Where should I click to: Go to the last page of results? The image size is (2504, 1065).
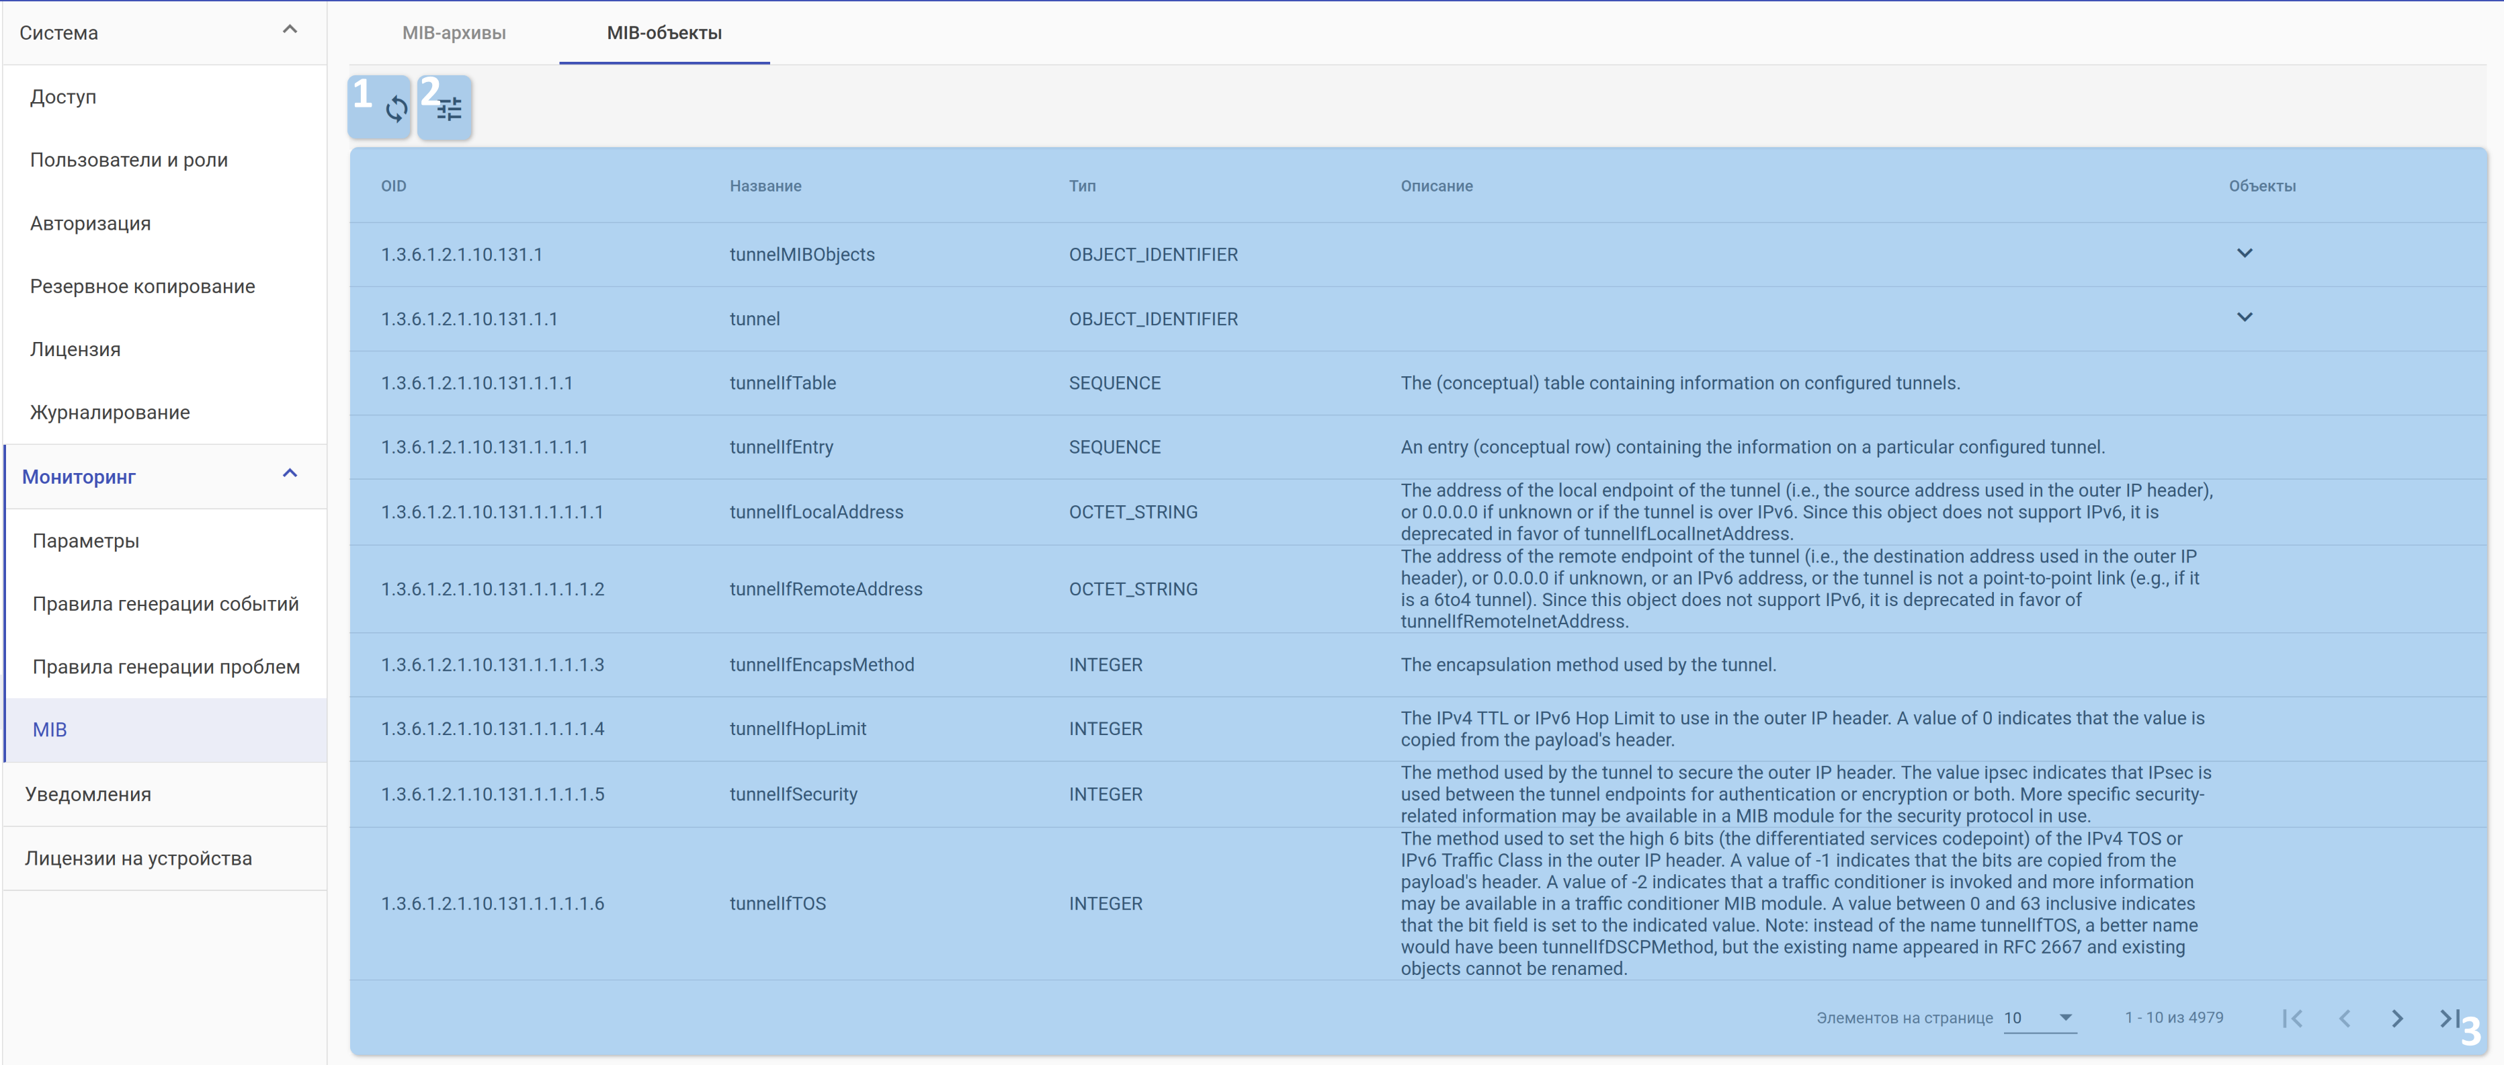[x=2449, y=1017]
